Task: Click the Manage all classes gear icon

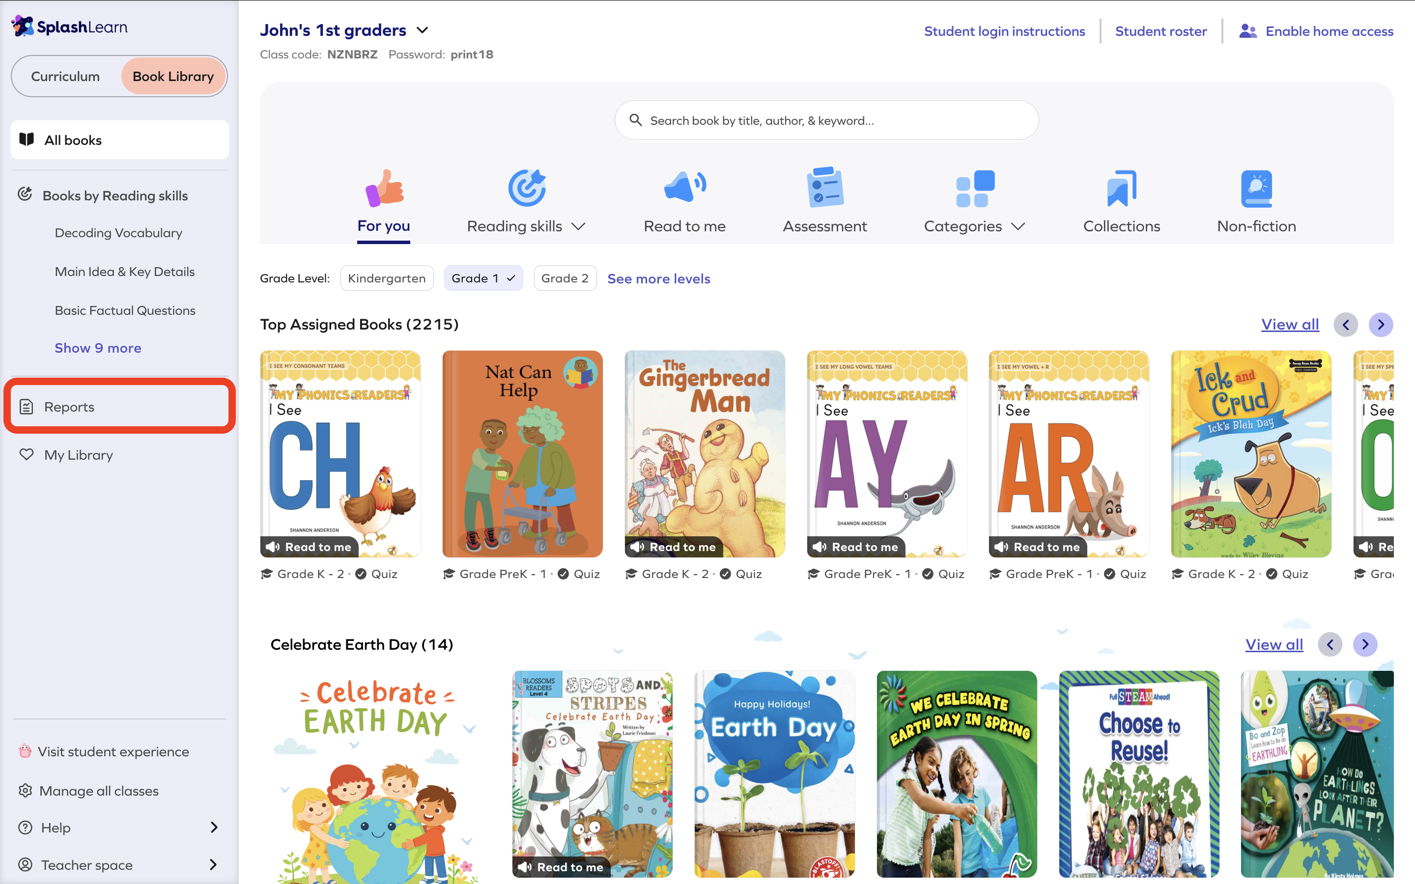Action: tap(25, 791)
